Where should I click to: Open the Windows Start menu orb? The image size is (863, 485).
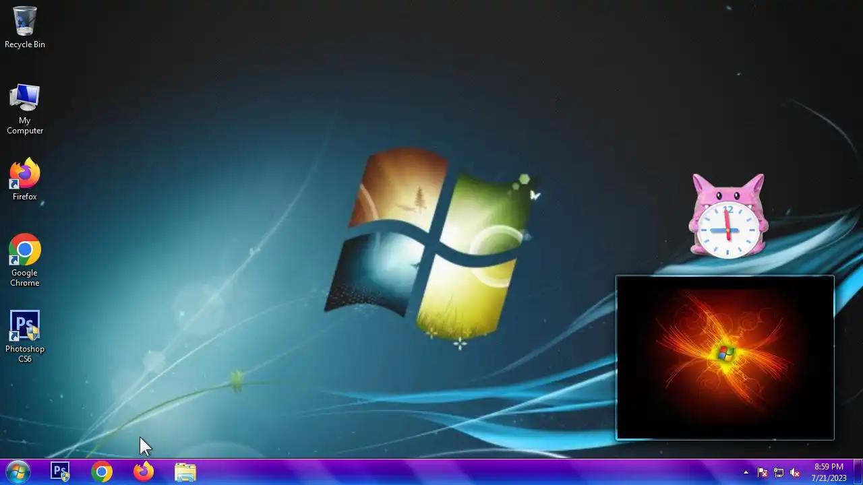[18, 472]
